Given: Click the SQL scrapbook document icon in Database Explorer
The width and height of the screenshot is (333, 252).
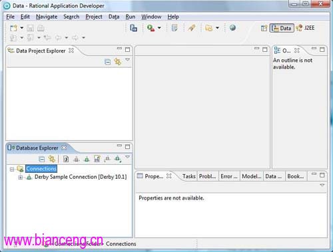Looking at the screenshot, I should pos(66,159).
